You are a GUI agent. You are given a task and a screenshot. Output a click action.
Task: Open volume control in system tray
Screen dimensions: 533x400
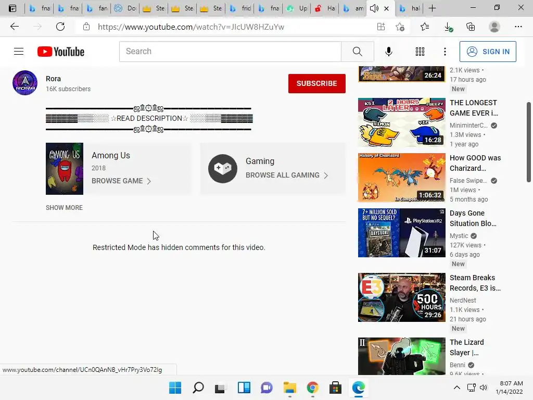tap(484, 387)
